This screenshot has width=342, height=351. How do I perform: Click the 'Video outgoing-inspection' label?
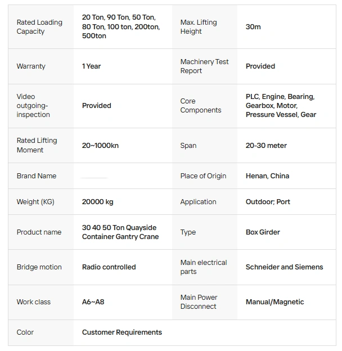[x=33, y=106]
